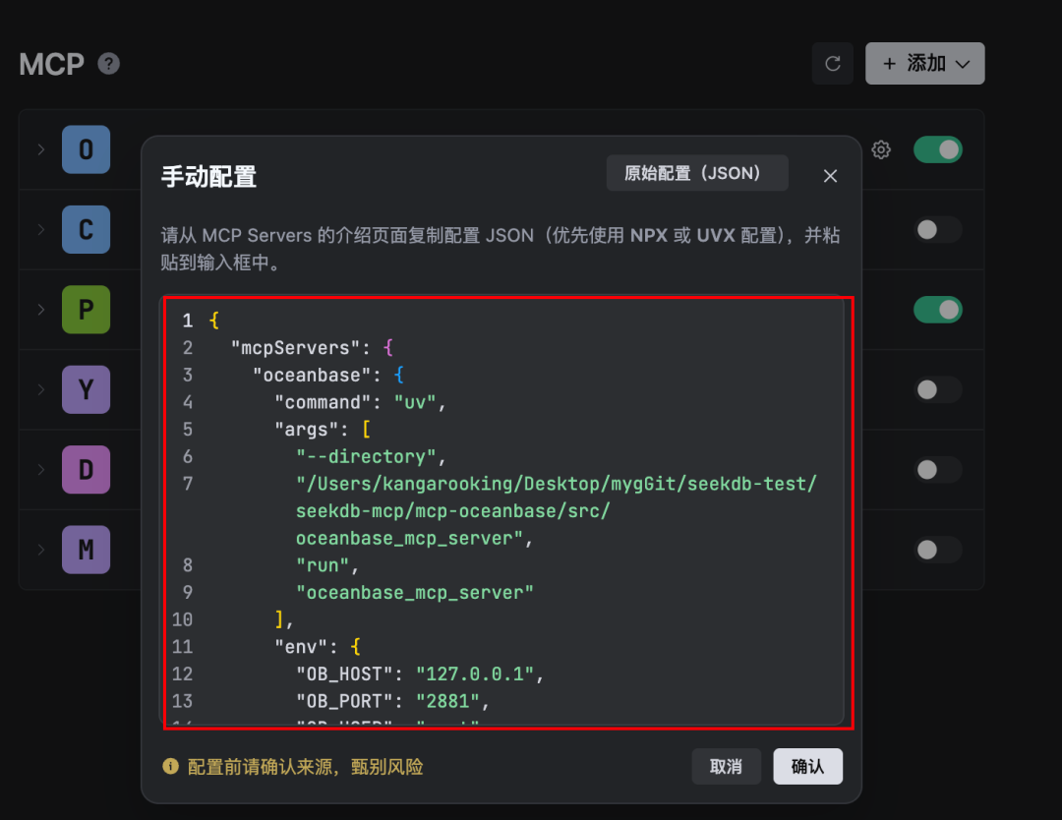Click the warning info icon beside 配置前请确认来源
This screenshot has height=820, width=1062.
171,766
